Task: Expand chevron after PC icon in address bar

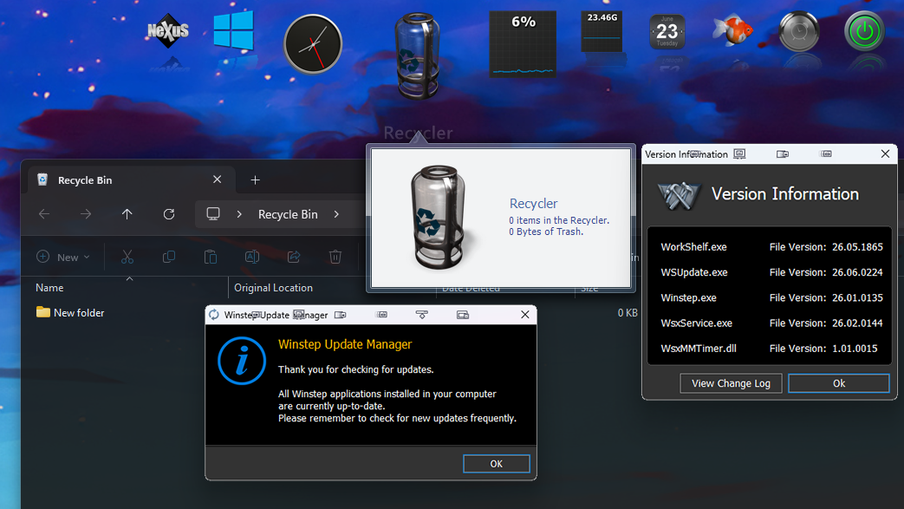Action: pyautogui.click(x=239, y=214)
